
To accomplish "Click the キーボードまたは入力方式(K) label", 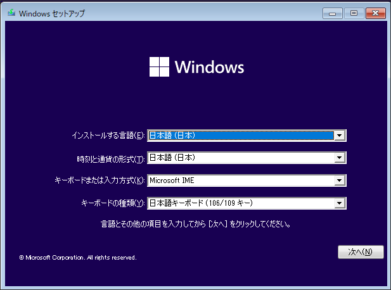I will point(99,180).
